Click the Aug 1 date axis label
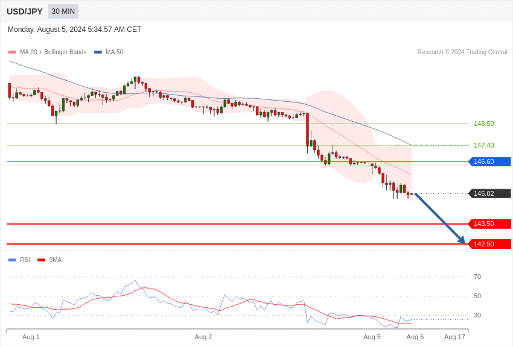The height and width of the screenshot is (347, 513). (31, 337)
